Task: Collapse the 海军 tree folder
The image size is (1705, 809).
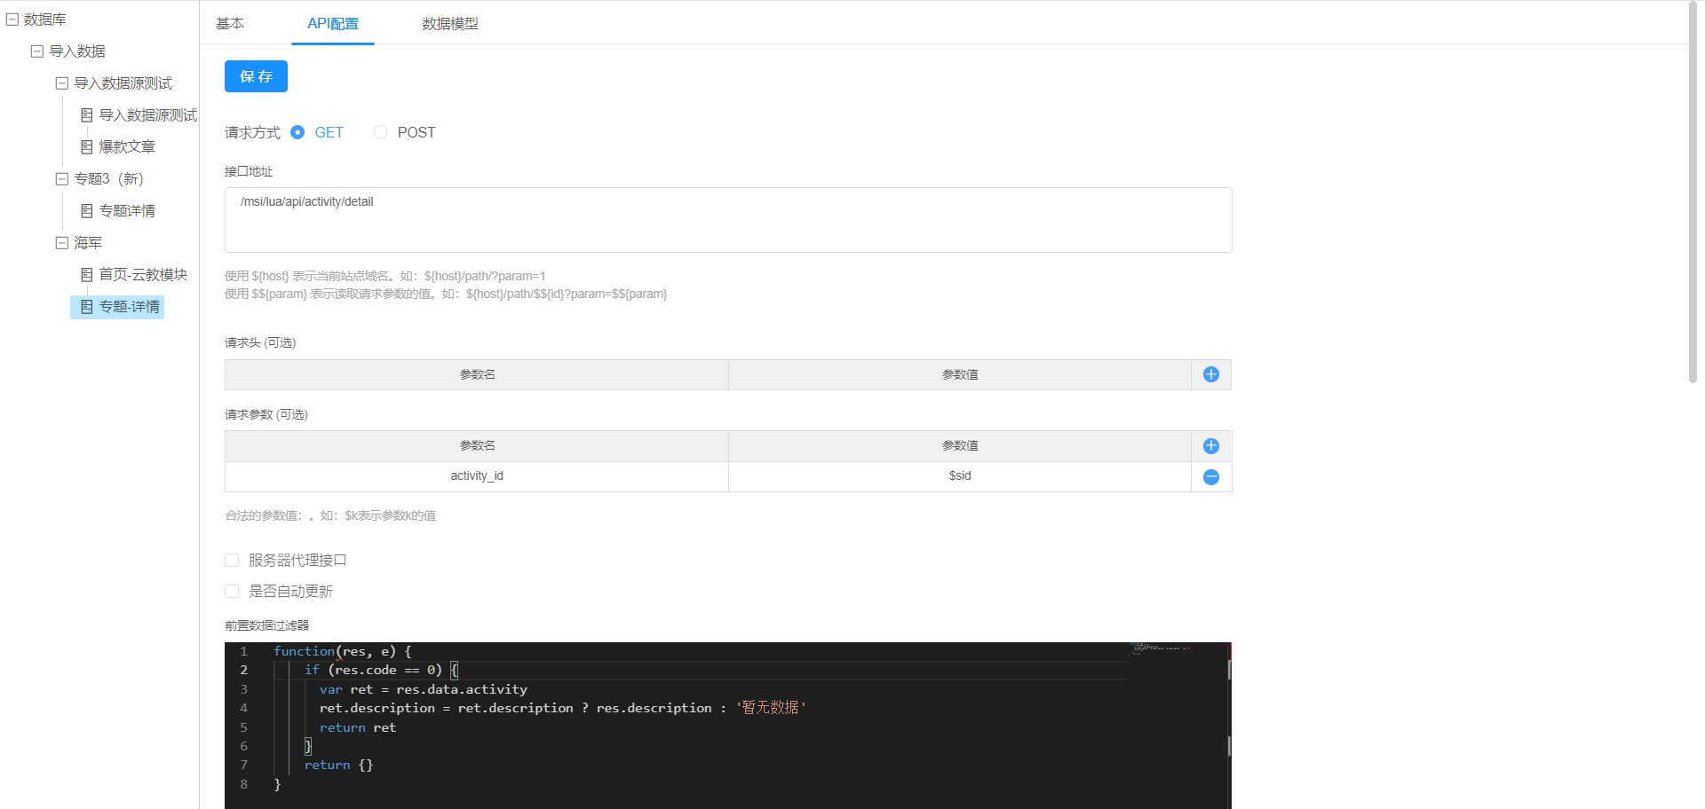Action: [62, 243]
